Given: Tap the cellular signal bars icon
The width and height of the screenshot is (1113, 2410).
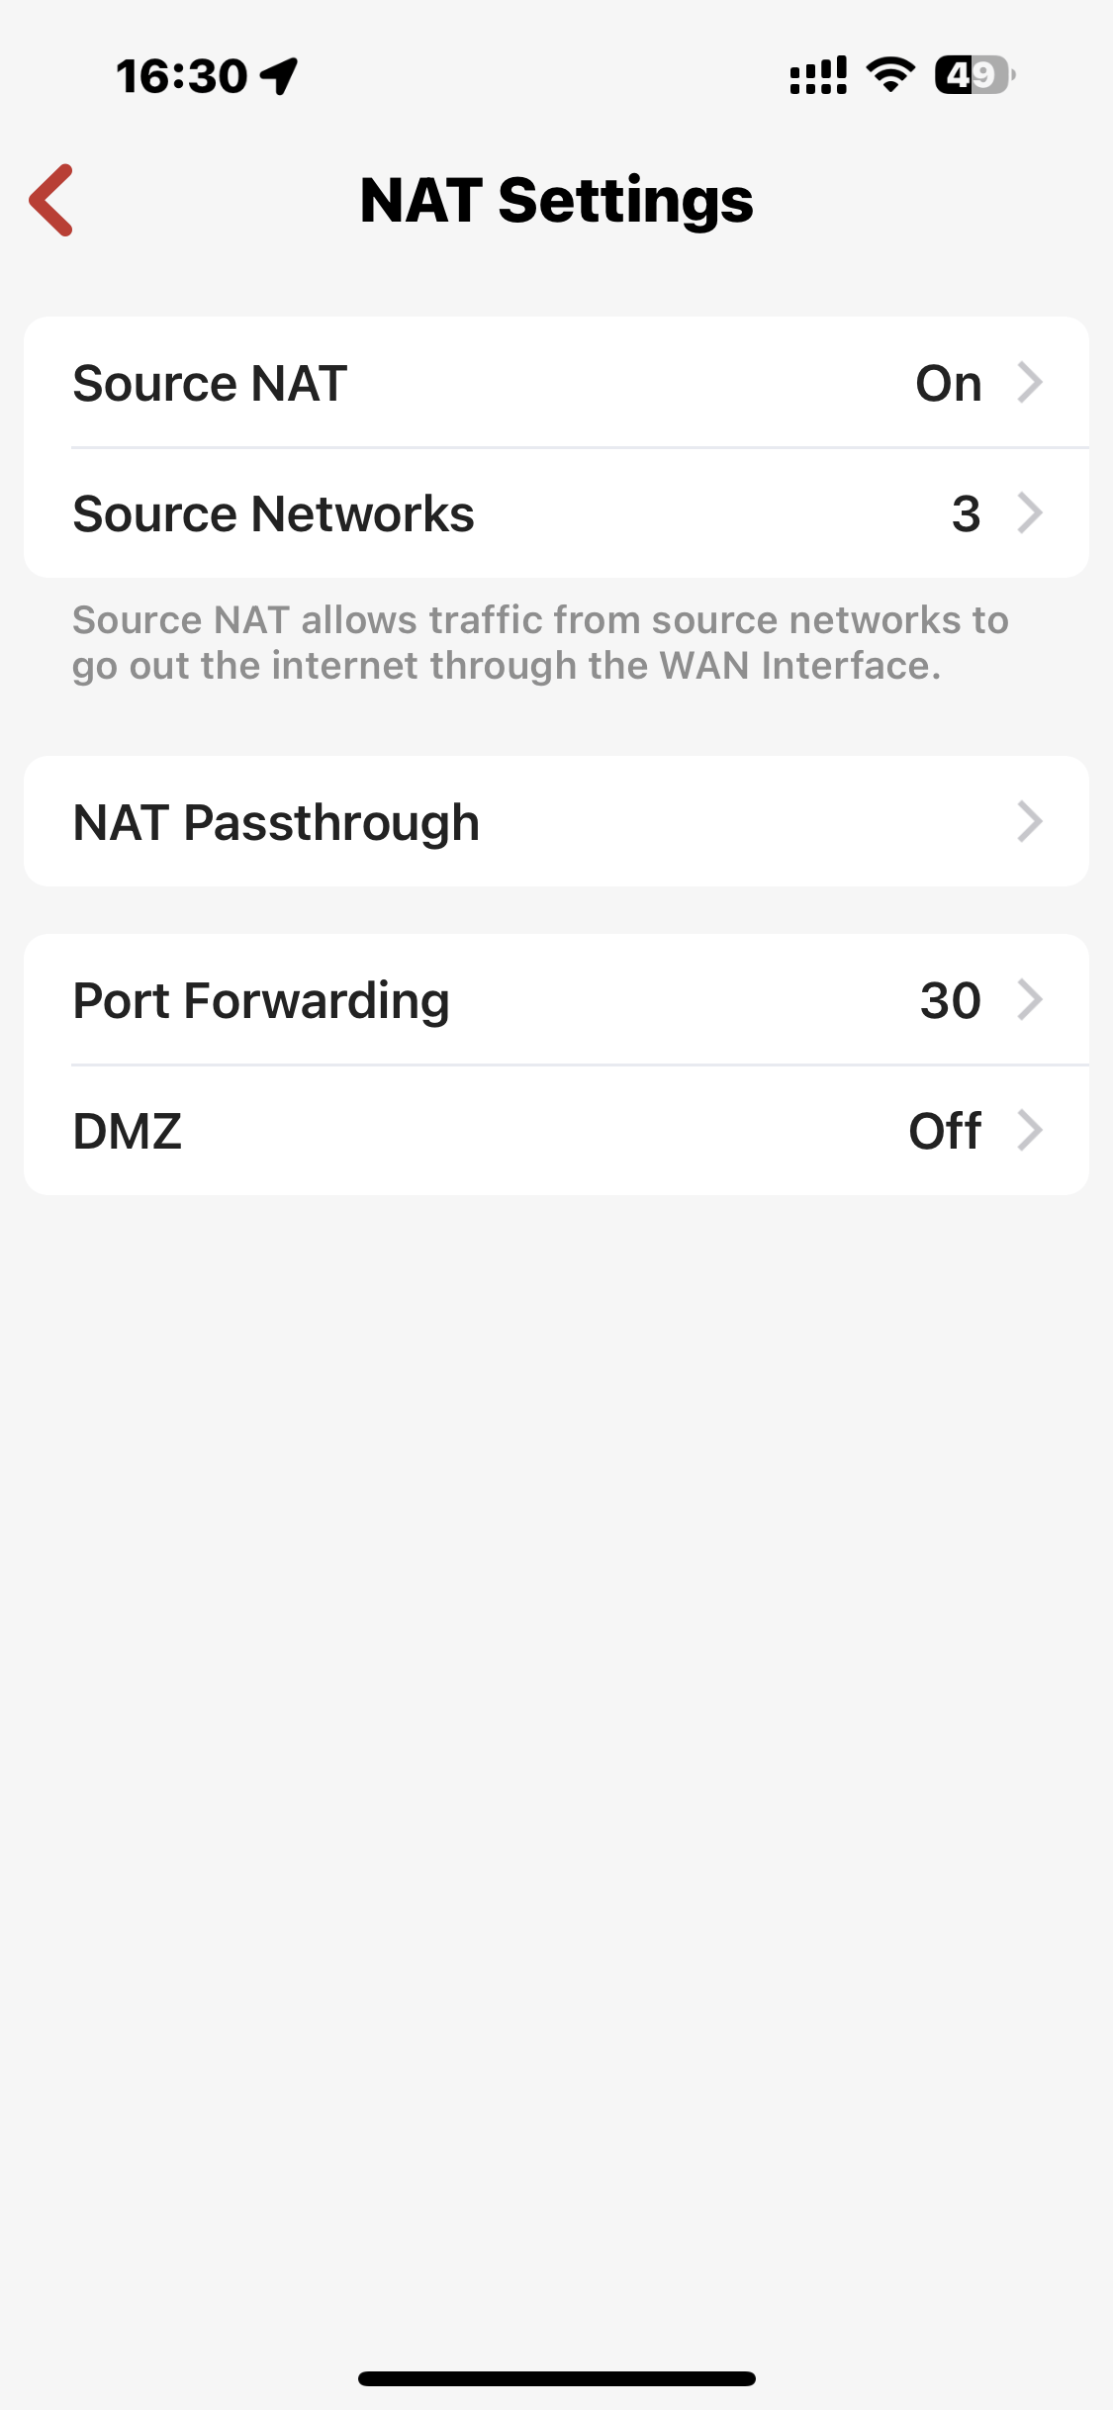Looking at the screenshot, I should click(818, 75).
